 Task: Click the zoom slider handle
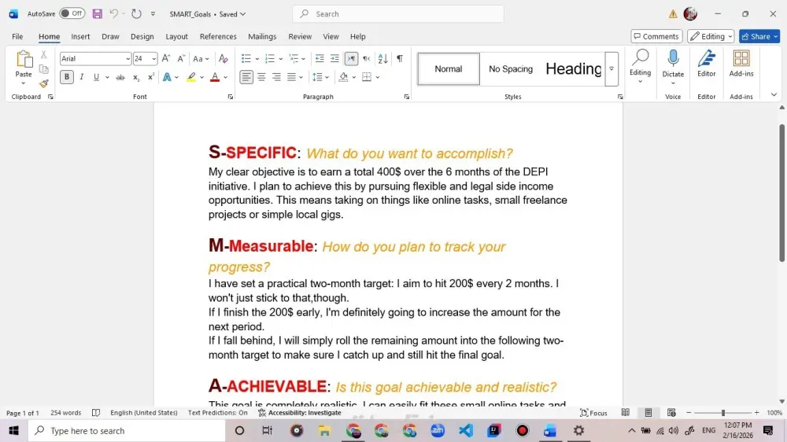point(722,412)
